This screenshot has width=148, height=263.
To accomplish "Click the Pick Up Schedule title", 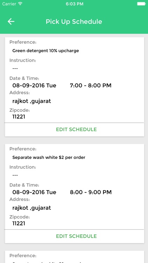I will pyautogui.click(x=74, y=22).
